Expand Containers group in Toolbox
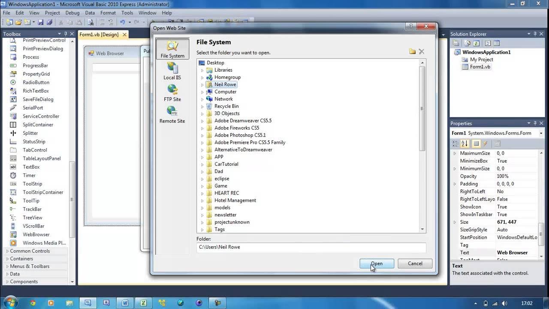 tap(7, 259)
